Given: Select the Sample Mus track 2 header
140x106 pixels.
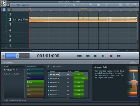Looking at the screenshot, I should pyautogui.click(x=15, y=19).
